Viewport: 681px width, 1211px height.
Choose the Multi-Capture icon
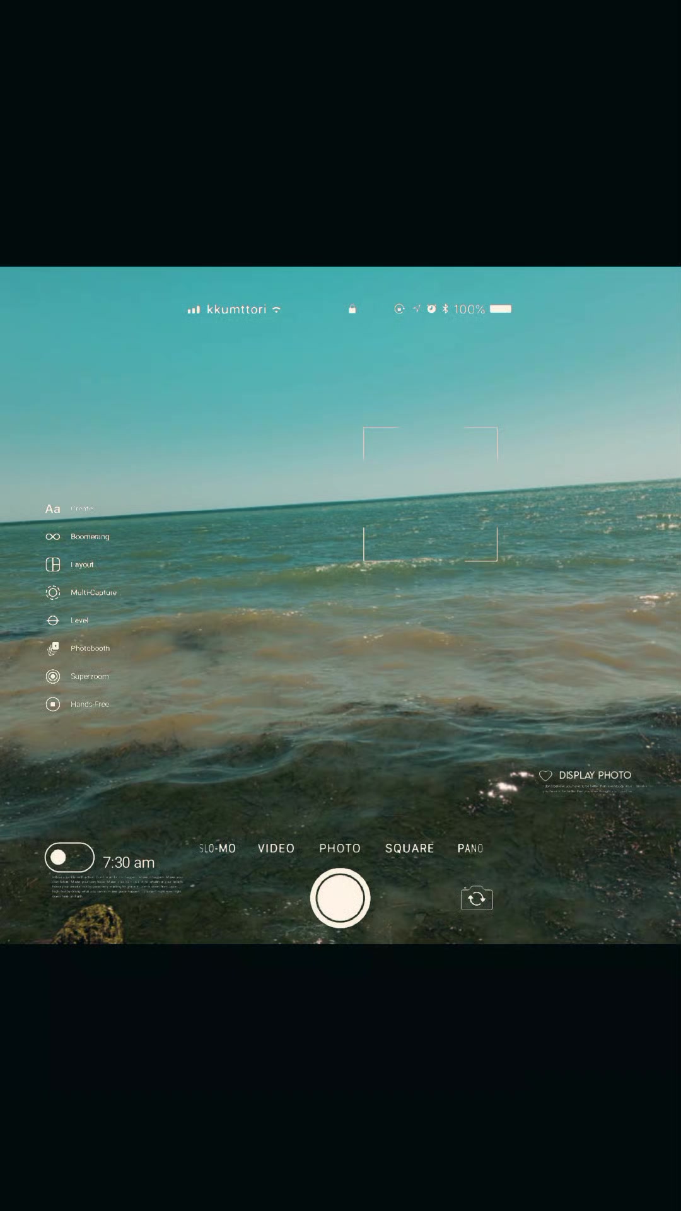point(53,592)
